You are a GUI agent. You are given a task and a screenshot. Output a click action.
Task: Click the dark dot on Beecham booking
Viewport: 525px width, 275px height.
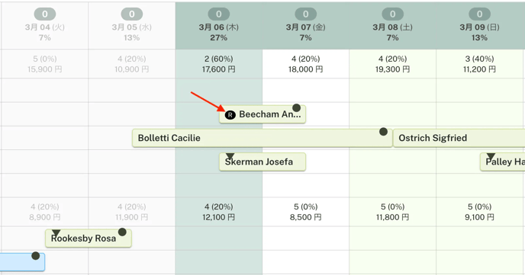pos(296,107)
